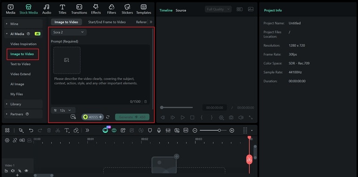Add credits via 40555 plus button
This screenshot has height=177, width=358.
coord(100,117)
